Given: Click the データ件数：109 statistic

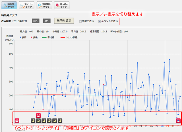Looking at the screenshot, I should (119, 32).
